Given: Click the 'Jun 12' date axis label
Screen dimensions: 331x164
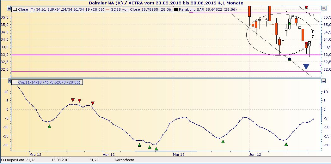Looking at the screenshot, I should click(255, 155).
